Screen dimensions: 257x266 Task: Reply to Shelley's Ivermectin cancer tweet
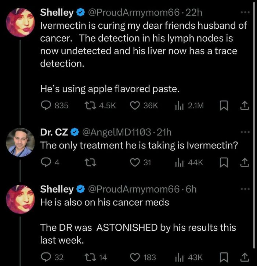[x=46, y=105]
